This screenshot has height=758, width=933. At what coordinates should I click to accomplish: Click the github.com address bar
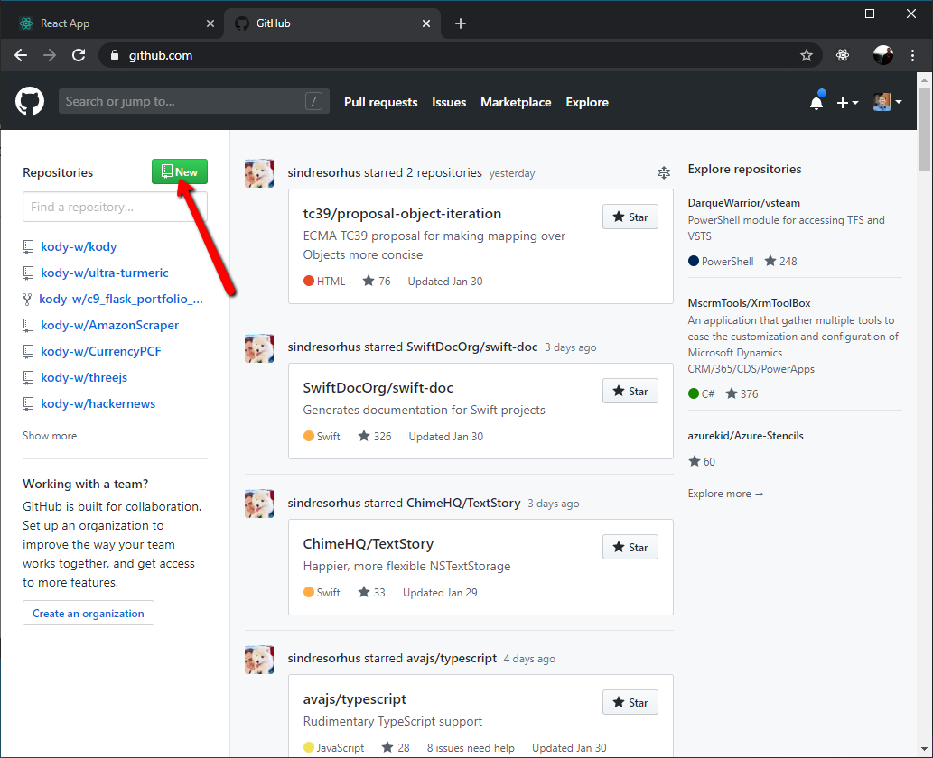point(461,55)
